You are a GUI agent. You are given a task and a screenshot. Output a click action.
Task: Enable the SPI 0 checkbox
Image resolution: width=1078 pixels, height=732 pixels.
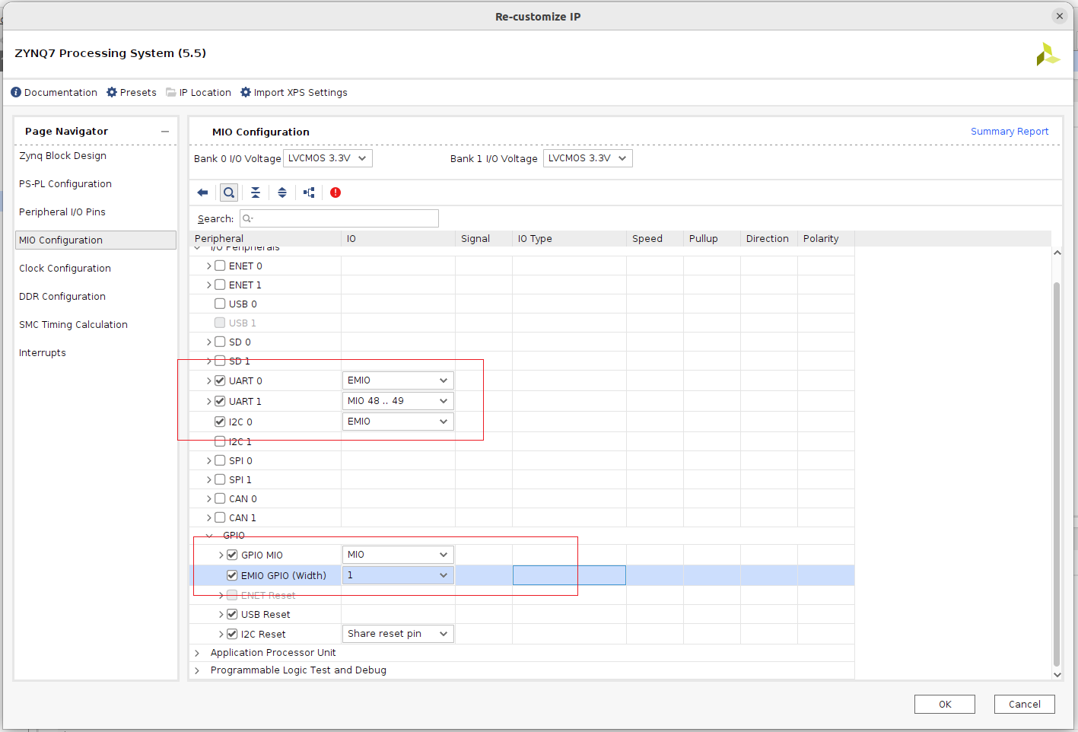tap(220, 460)
